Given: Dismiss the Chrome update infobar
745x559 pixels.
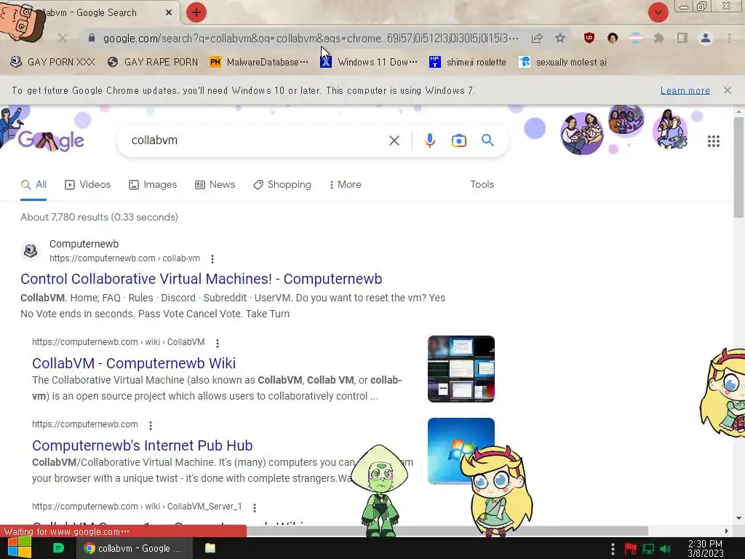Looking at the screenshot, I should click(727, 90).
